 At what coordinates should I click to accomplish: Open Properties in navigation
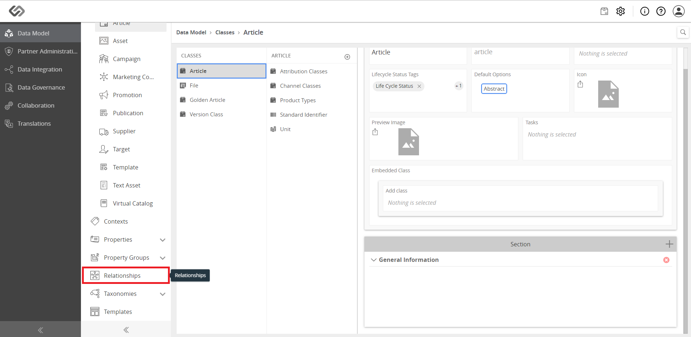118,239
